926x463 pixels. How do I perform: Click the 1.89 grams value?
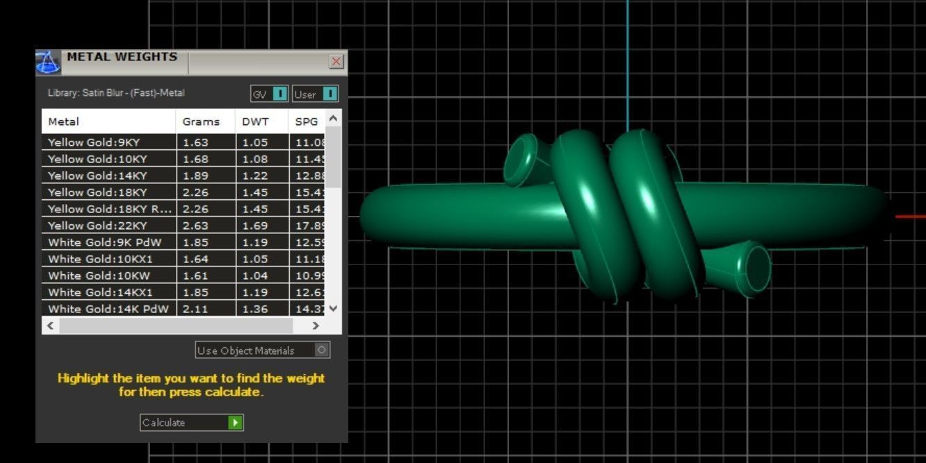click(x=195, y=176)
